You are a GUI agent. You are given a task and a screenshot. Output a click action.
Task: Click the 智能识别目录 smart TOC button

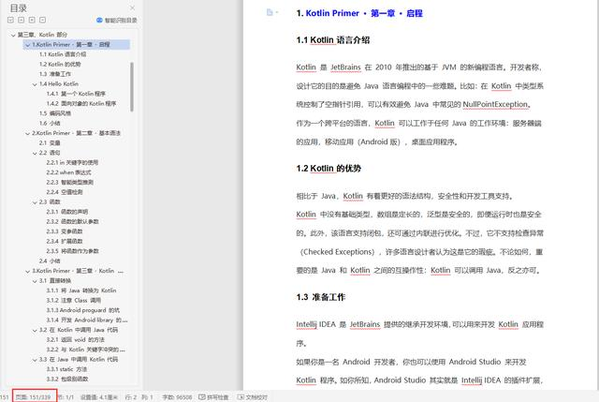click(x=117, y=20)
